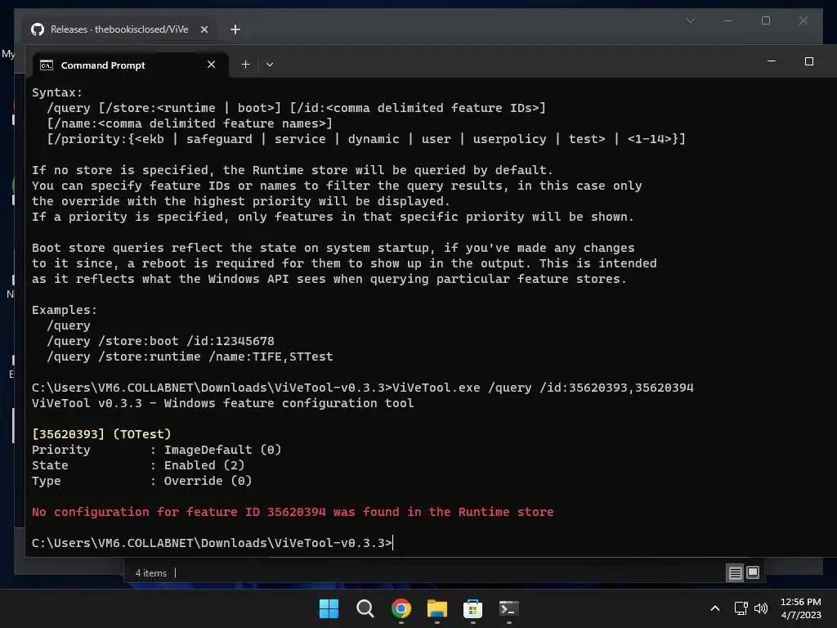Click the [35620393] (TOTest) line
837x628 pixels.
click(101, 434)
